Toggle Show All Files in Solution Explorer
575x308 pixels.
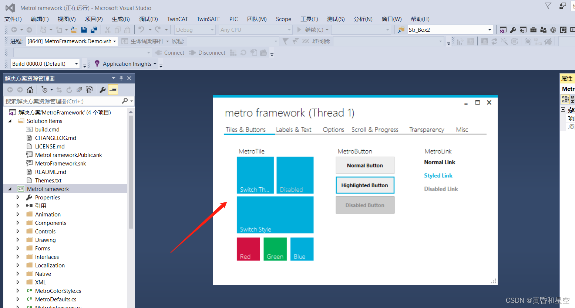[x=89, y=89]
